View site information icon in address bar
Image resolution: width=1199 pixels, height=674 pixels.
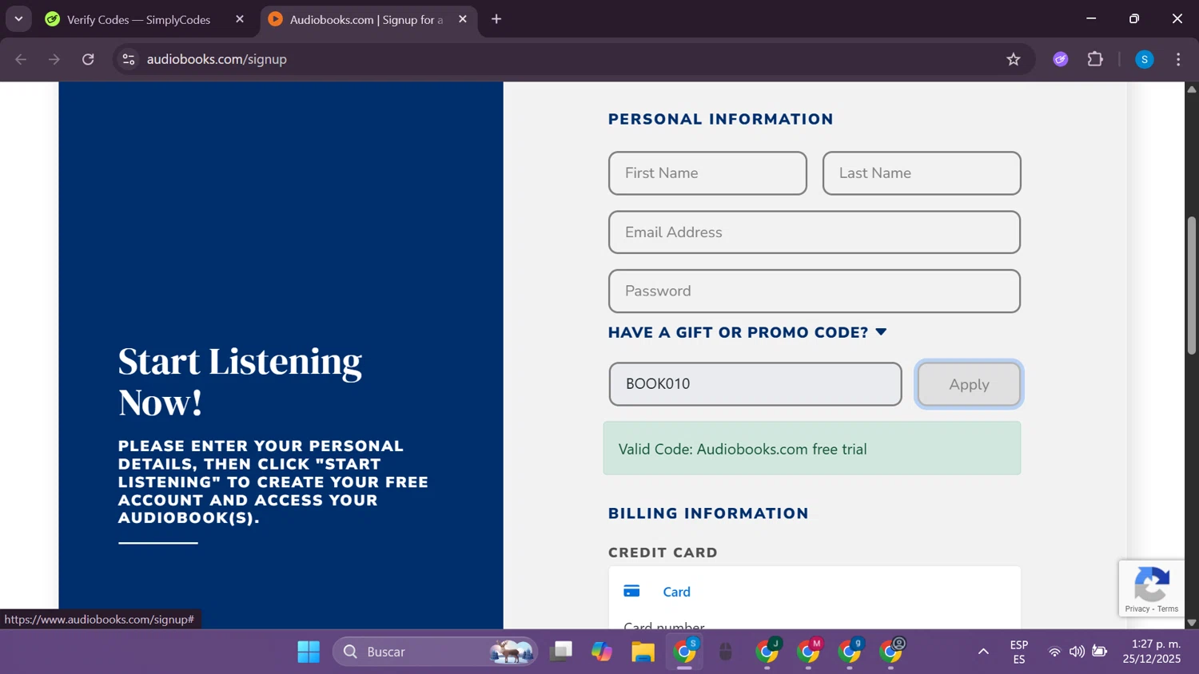tap(129, 59)
